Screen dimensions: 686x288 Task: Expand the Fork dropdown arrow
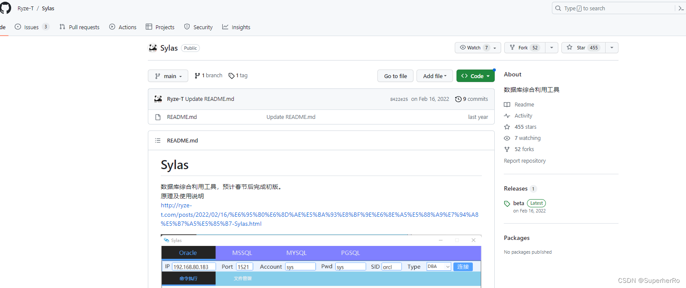coord(551,48)
